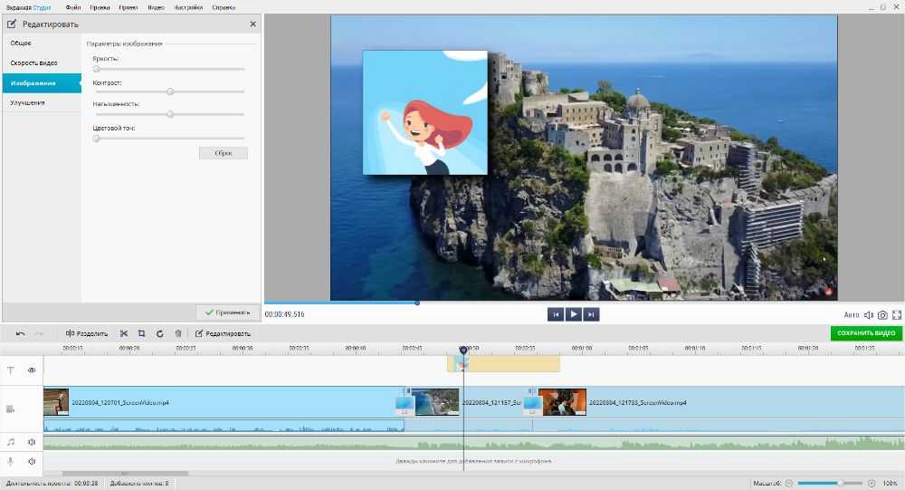Click the trash delete icon
Viewport: 905px width, 490px height.
[178, 333]
